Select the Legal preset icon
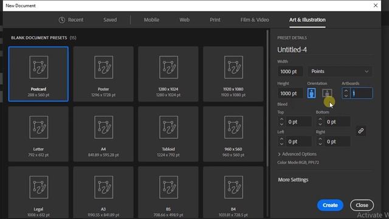The width and height of the screenshot is (389, 219). pyautogui.click(x=39, y=187)
